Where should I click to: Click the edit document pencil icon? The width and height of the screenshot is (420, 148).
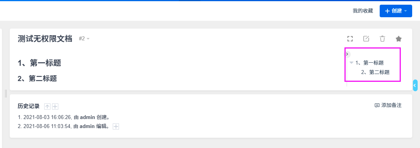[x=366, y=39]
